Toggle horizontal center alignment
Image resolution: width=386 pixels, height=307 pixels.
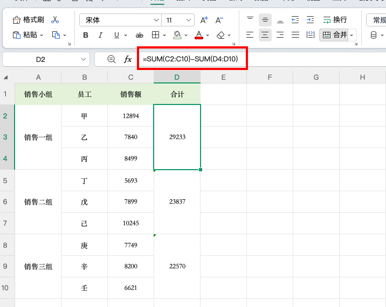265,35
